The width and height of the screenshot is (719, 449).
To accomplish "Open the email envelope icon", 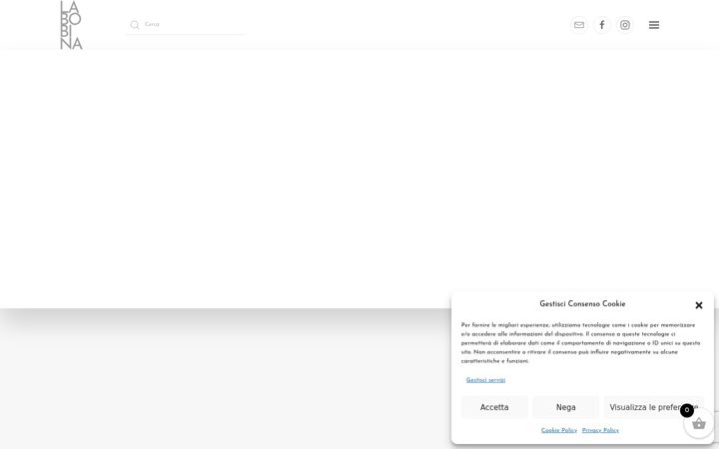I will click(579, 25).
